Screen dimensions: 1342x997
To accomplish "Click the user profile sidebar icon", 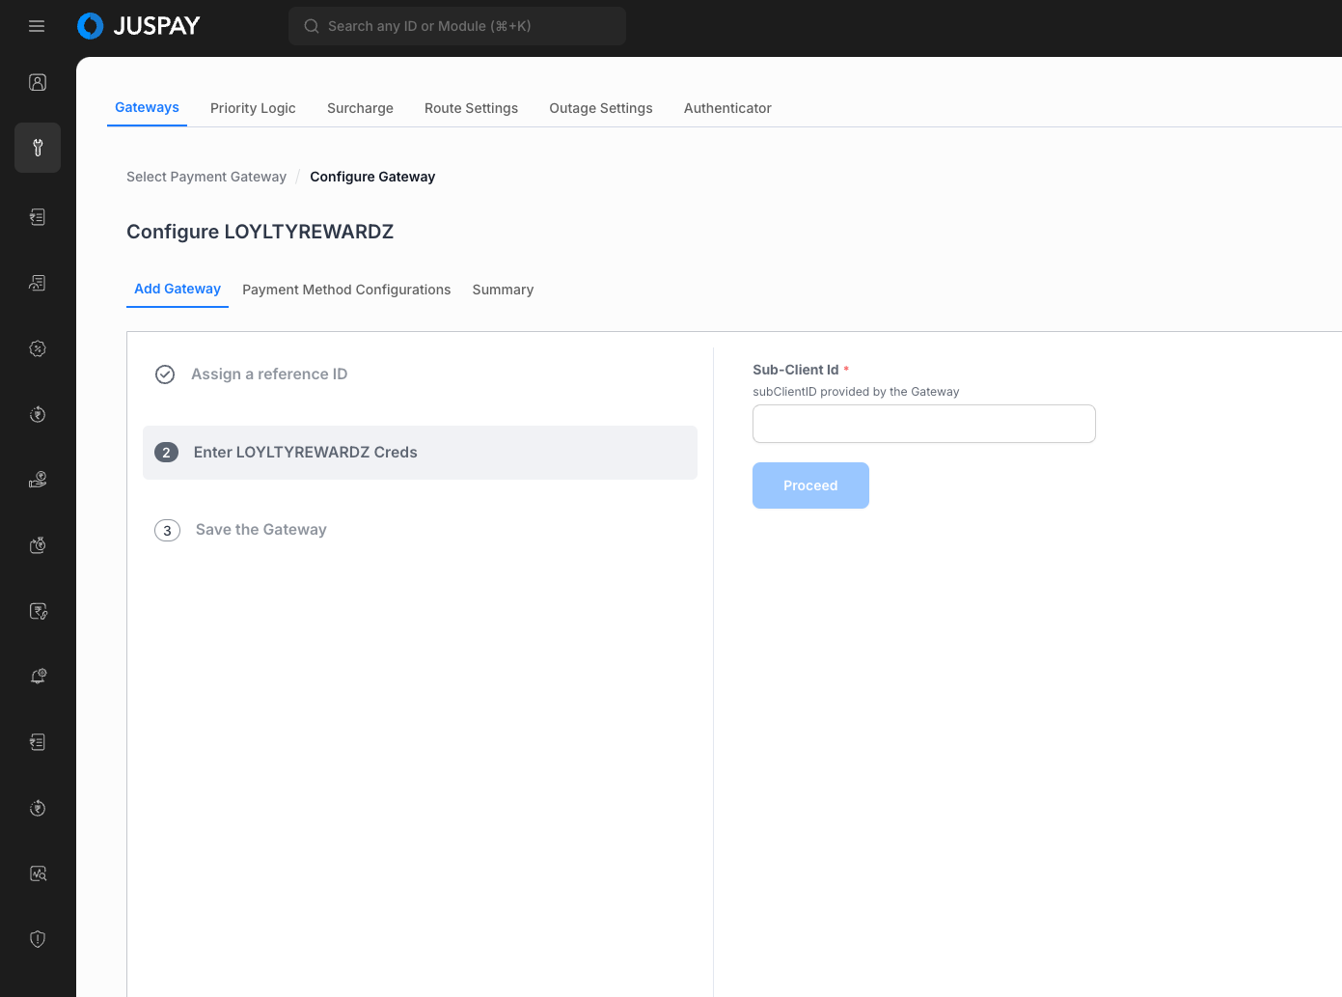I will 38,82.
